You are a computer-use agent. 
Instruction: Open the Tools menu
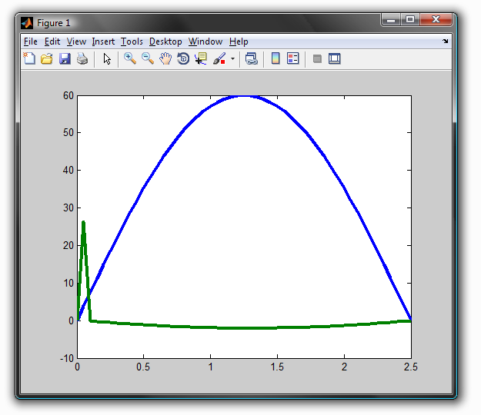click(132, 41)
